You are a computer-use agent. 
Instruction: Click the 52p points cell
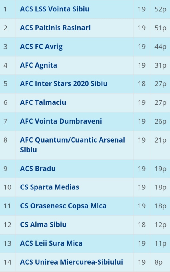160,9
